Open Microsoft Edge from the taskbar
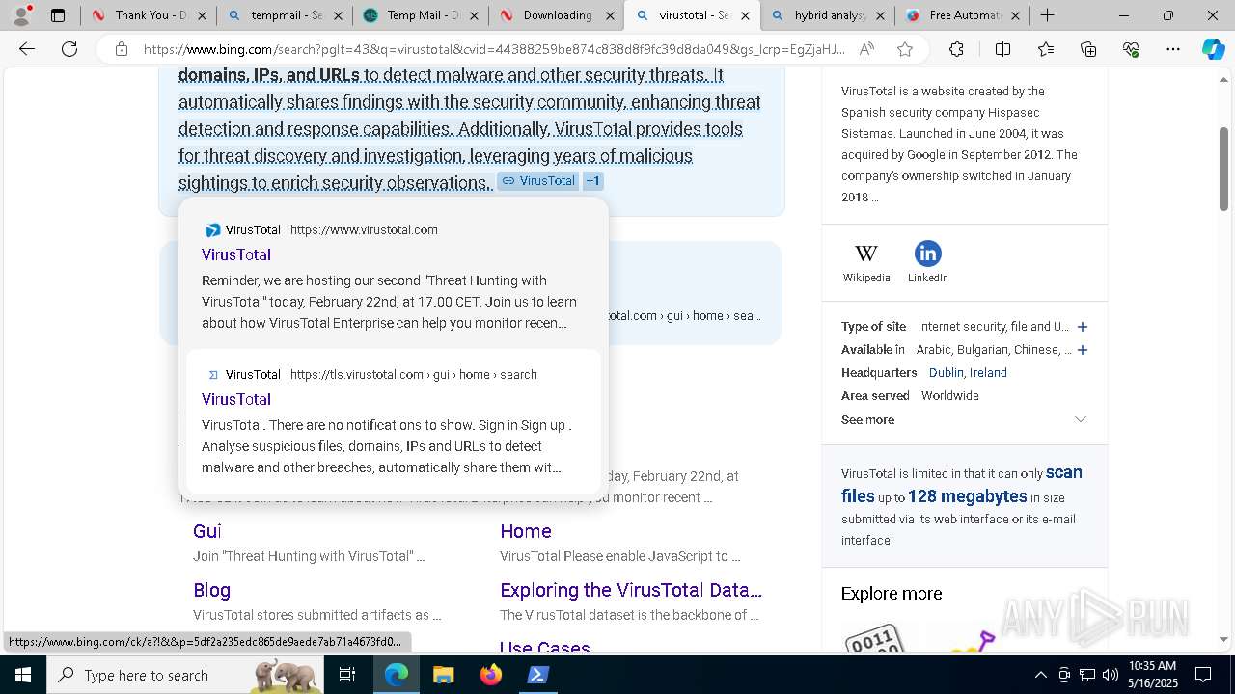 [397, 675]
